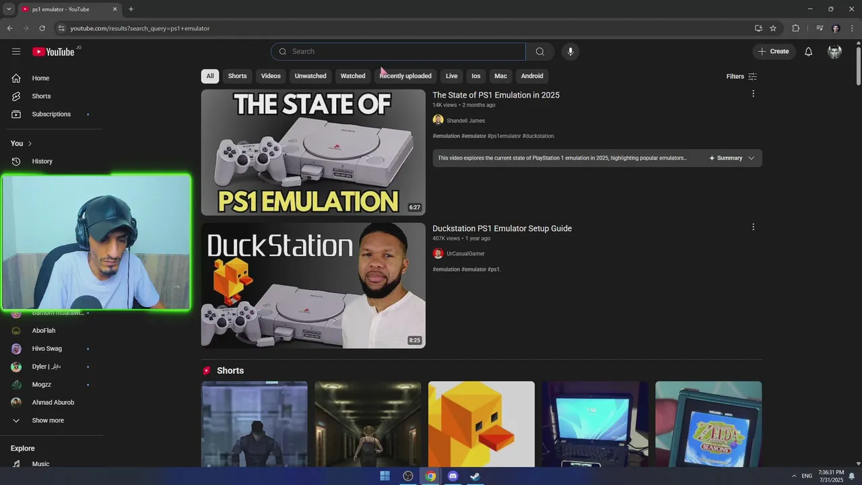The width and height of the screenshot is (862, 485).
Task: Open Chrome's three-dot menu
Action: (x=853, y=28)
